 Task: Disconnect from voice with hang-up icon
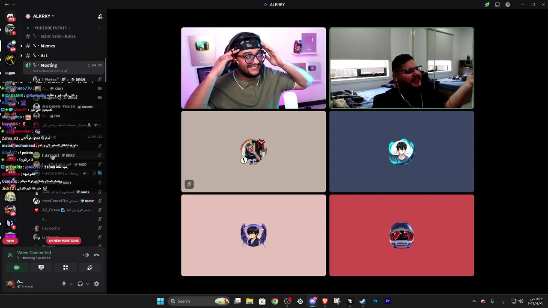pos(96,255)
